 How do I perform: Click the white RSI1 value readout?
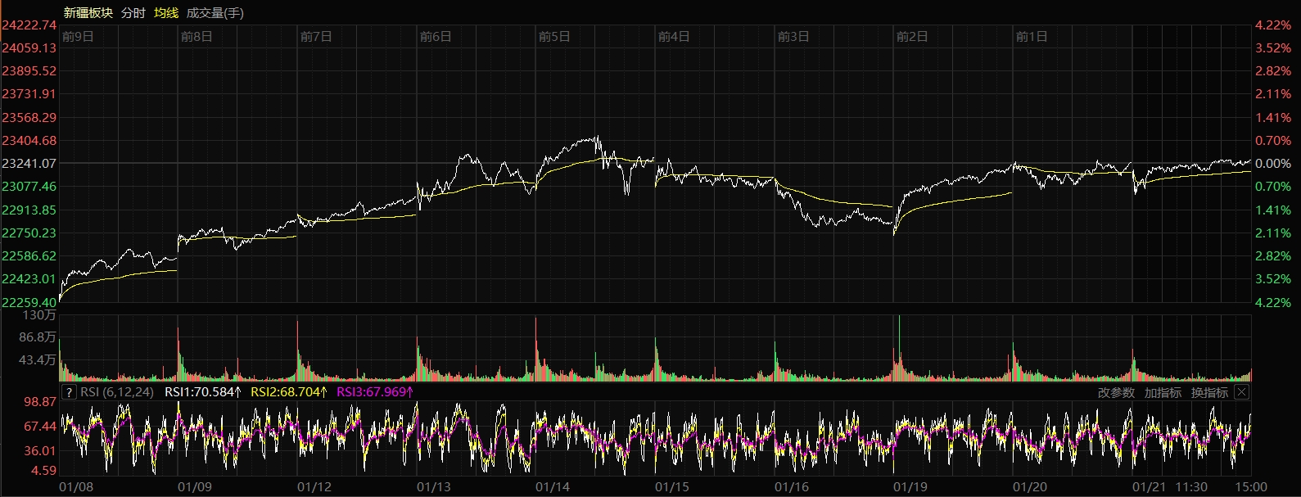tap(202, 392)
